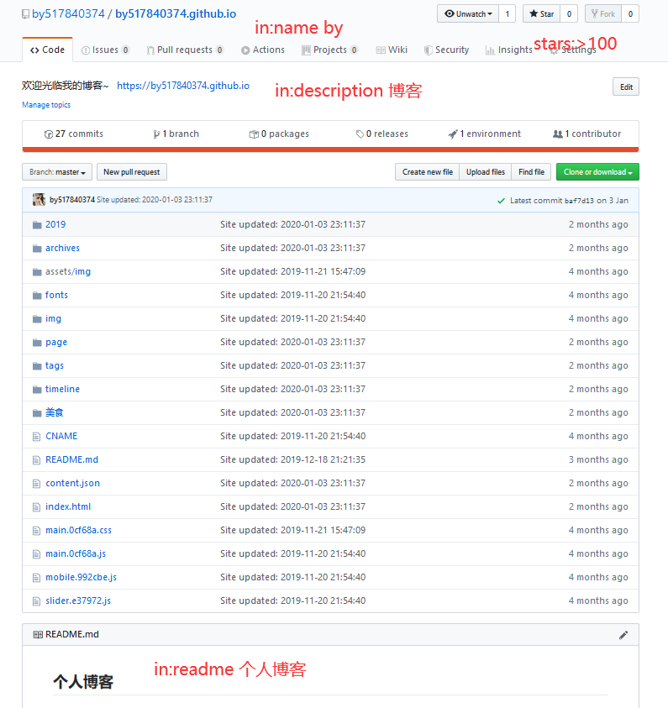This screenshot has width=668, height=708.
Task: Open the Branch: master dropdown
Action: pos(57,172)
